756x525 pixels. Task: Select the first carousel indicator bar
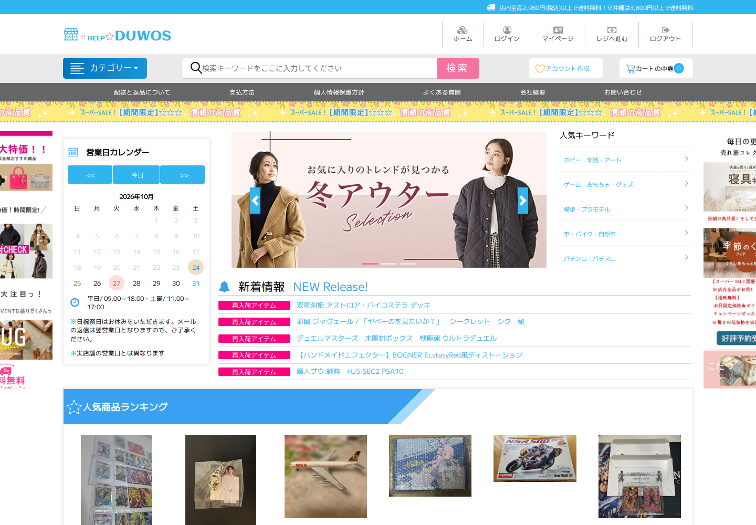[370, 264]
